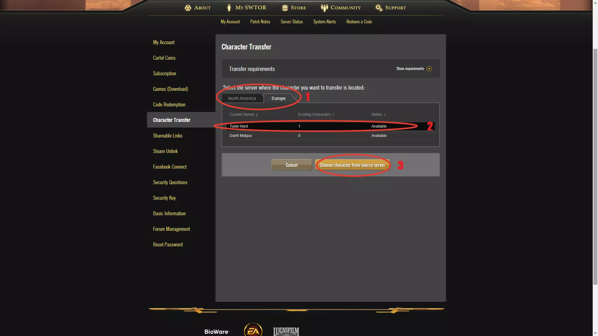The width and height of the screenshot is (598, 336).
Task: Click the EA logo in footer
Action: [253, 330]
